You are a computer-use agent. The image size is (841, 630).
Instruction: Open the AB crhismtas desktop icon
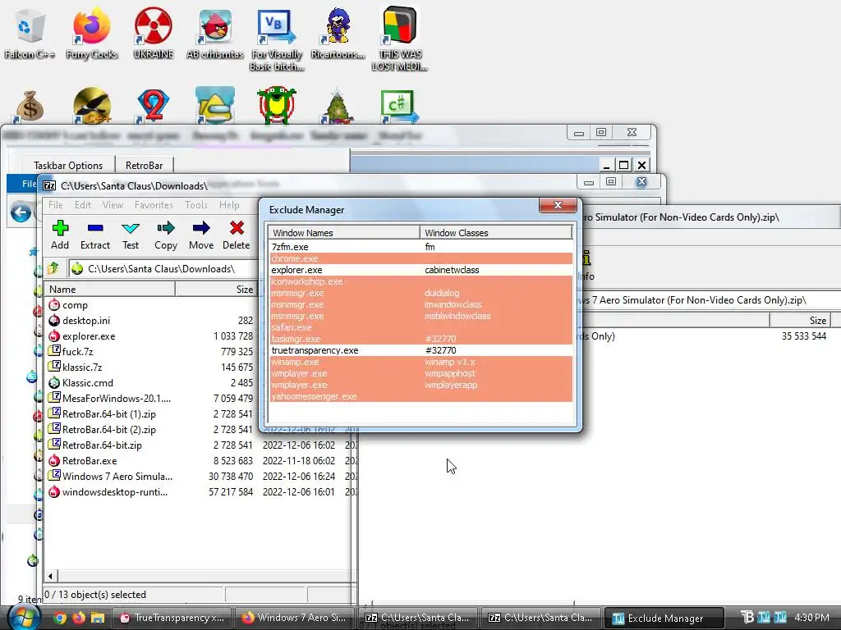coord(215,33)
